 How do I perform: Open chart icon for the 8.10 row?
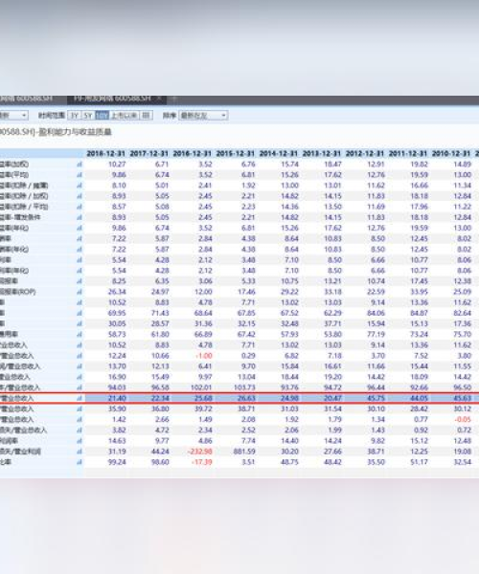point(80,186)
